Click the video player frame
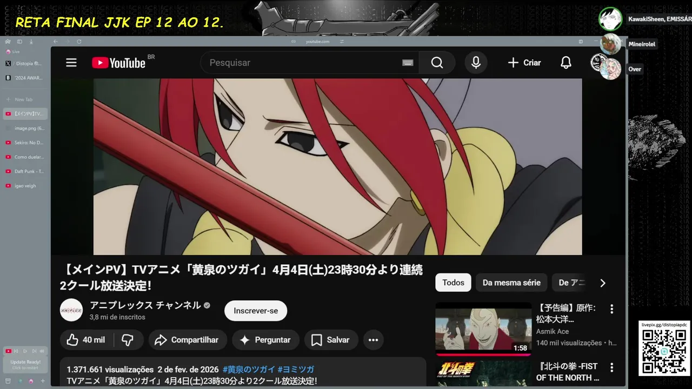This screenshot has width=692, height=389. coord(337,166)
